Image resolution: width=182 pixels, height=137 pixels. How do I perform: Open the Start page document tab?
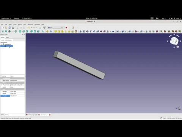(31, 115)
